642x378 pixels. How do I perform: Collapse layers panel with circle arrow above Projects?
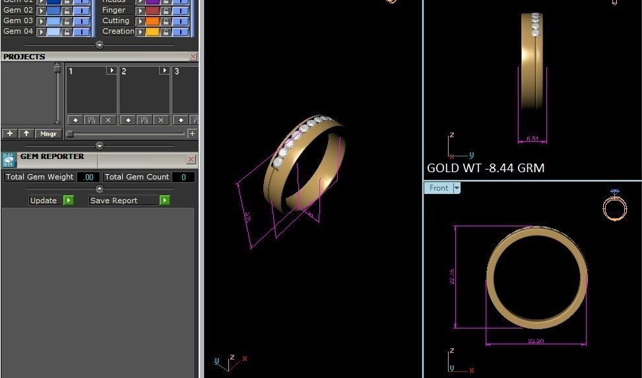[100, 45]
